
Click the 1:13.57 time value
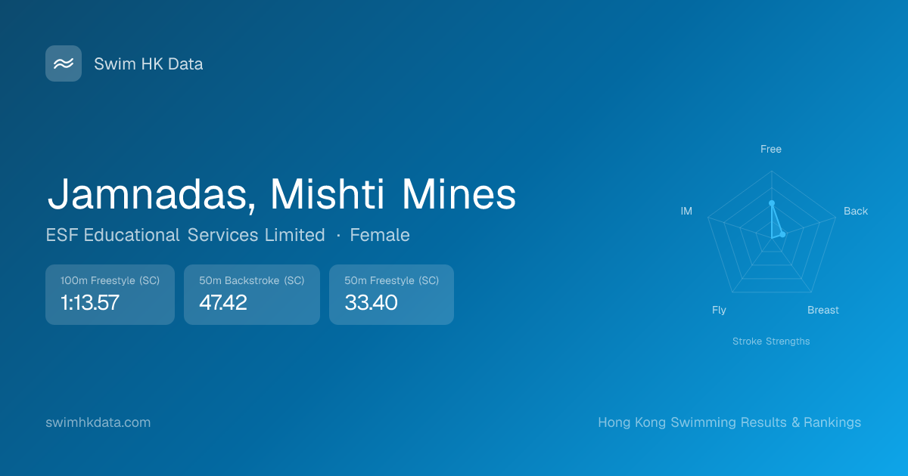click(x=90, y=303)
